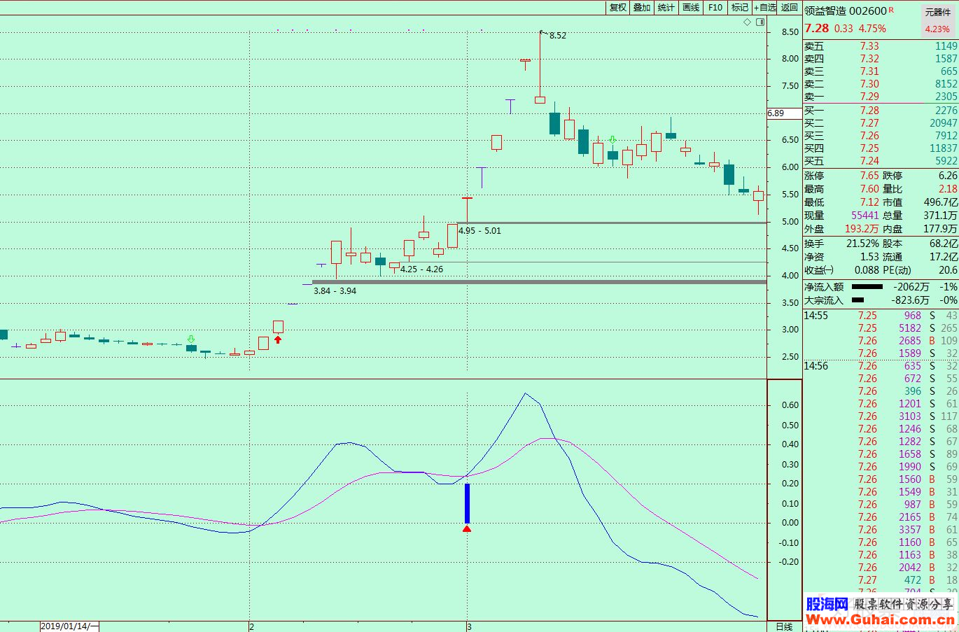
Task: Click 涨停 limit-up value 7.65
Action: click(x=869, y=176)
